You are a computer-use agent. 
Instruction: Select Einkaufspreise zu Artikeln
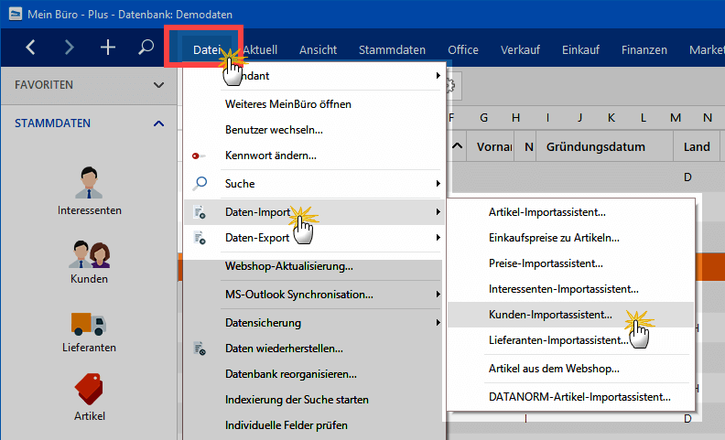coord(570,238)
